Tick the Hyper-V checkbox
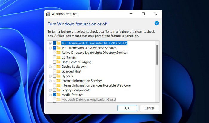 [x=55, y=76]
